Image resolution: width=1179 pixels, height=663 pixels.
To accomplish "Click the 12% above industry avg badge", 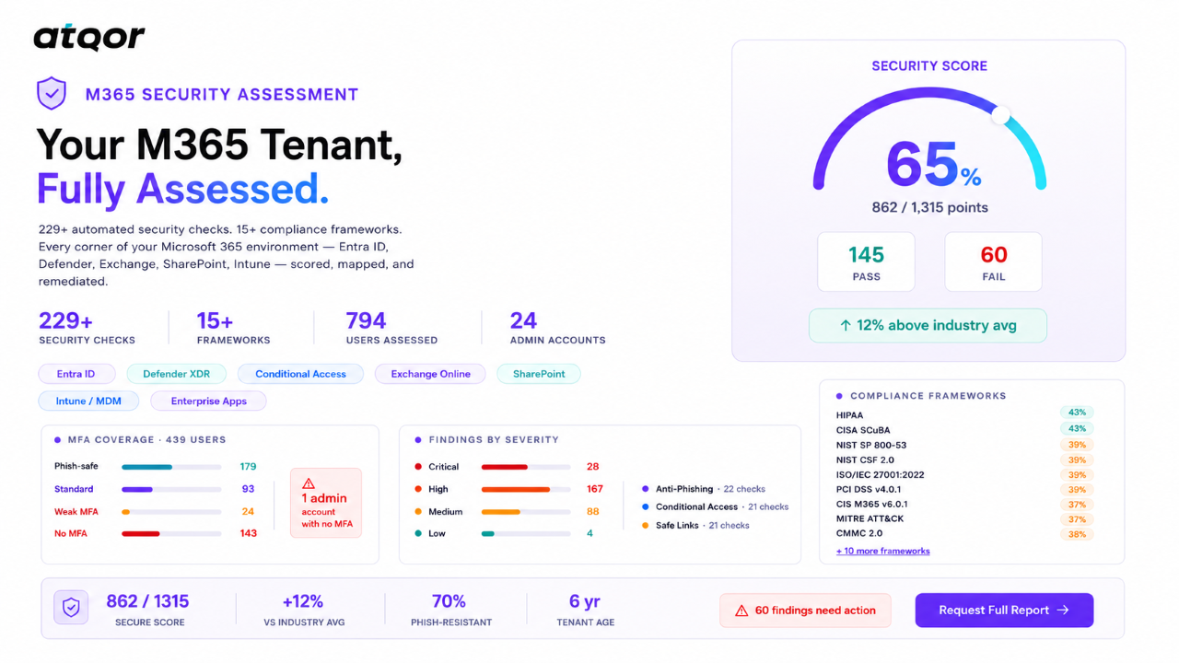I will click(928, 325).
